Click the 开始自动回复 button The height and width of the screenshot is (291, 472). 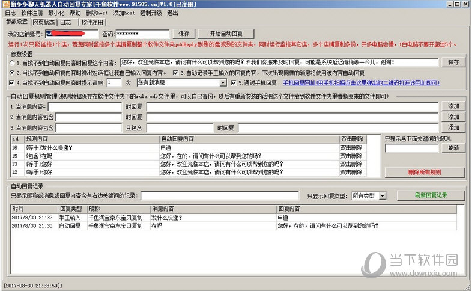tap(226, 34)
